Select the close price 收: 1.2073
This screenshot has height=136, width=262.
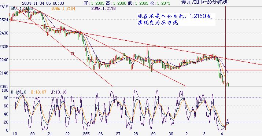click(x=160, y=3)
